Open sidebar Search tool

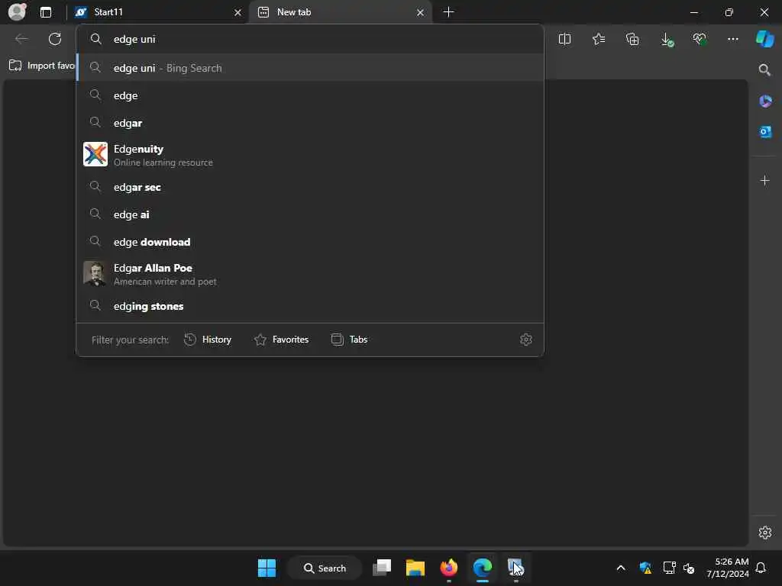pyautogui.click(x=764, y=69)
